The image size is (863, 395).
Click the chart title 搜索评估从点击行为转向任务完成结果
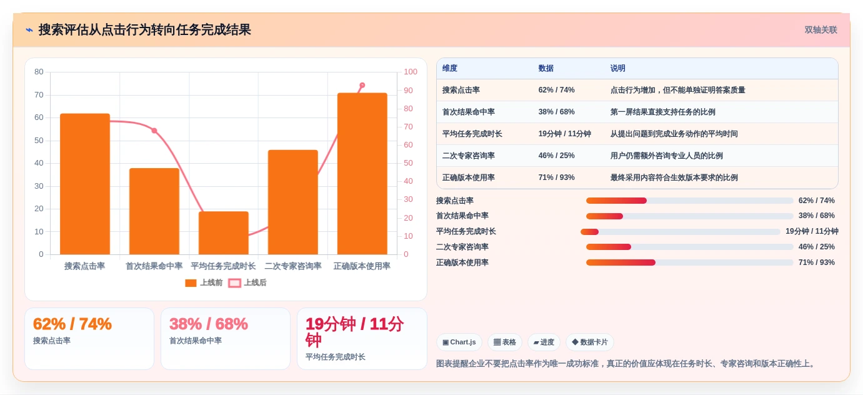[x=145, y=30]
